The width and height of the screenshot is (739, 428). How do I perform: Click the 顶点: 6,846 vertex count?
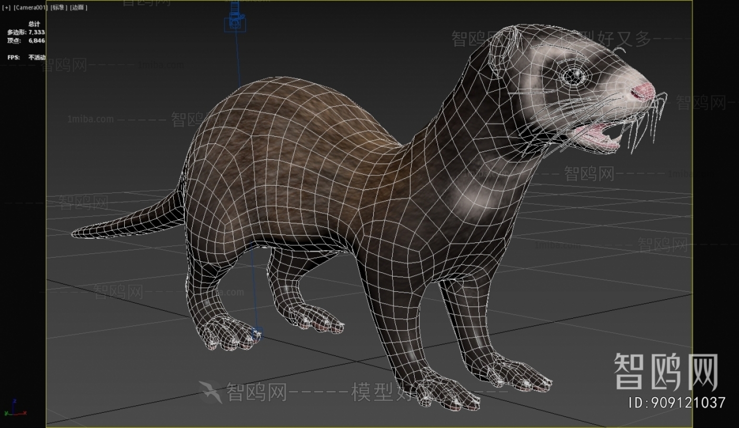[x=26, y=40]
